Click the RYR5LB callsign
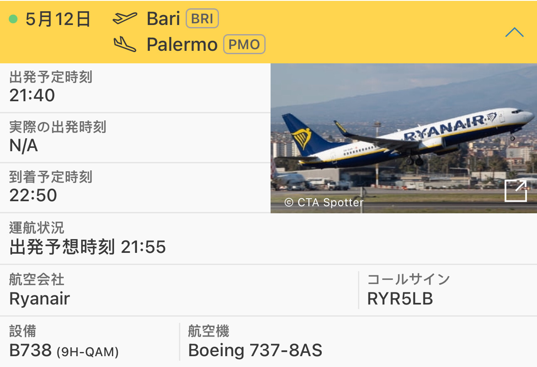Viewport: 537px width, 367px height. click(400, 299)
